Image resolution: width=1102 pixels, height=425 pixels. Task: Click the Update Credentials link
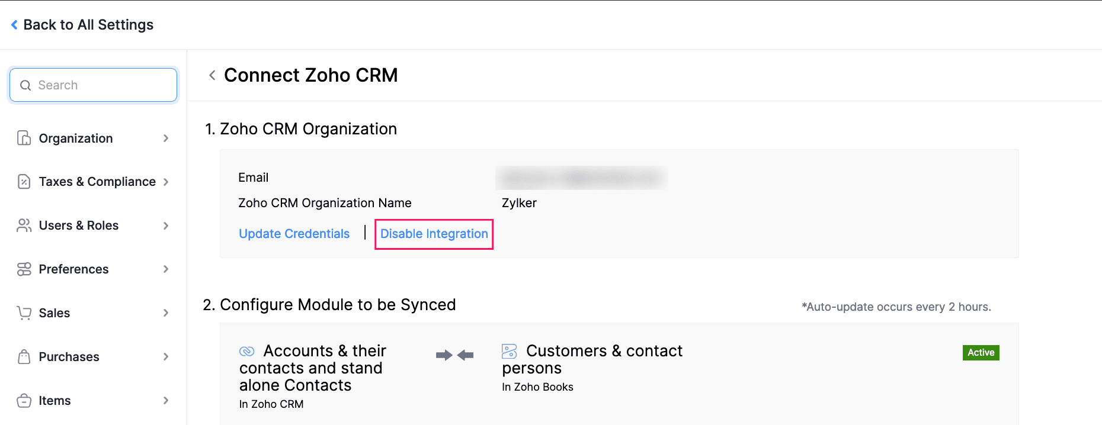tap(294, 234)
